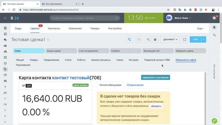Open the Лиды section
This screenshot has height=125, width=222.
pos(18,28)
